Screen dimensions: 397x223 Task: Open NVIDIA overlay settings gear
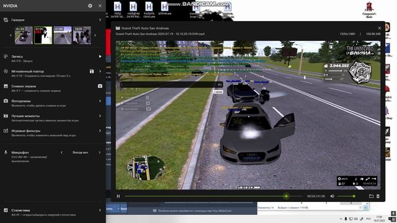point(90,6)
